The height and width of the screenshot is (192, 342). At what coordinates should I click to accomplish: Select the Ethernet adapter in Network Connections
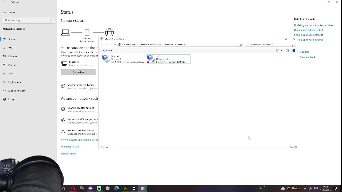pos(123,59)
